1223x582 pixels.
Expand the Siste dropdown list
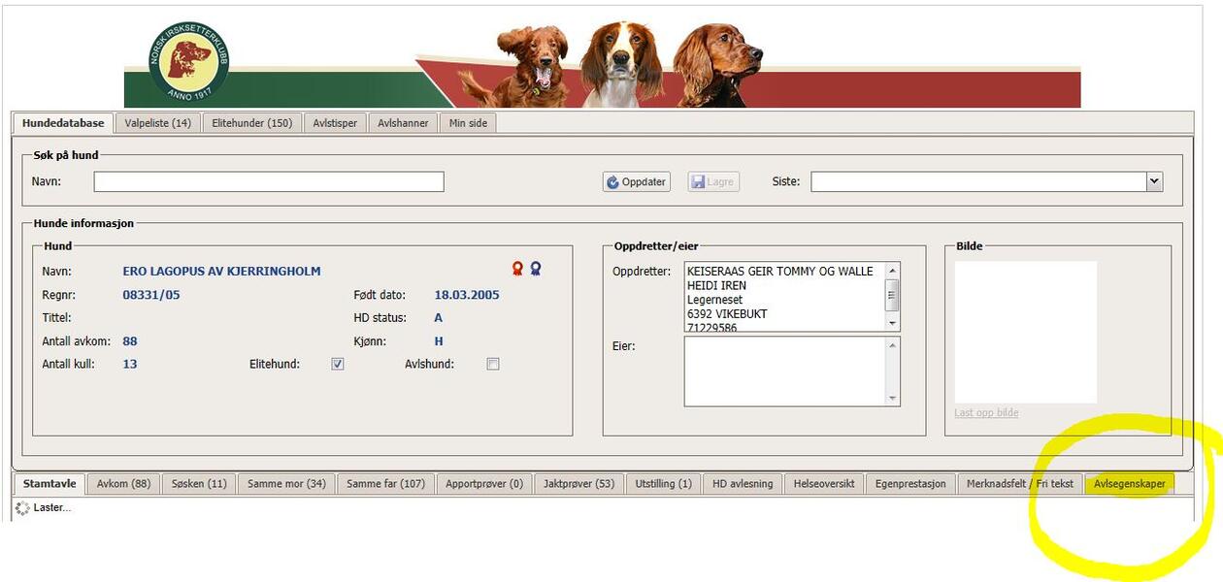point(1154,181)
